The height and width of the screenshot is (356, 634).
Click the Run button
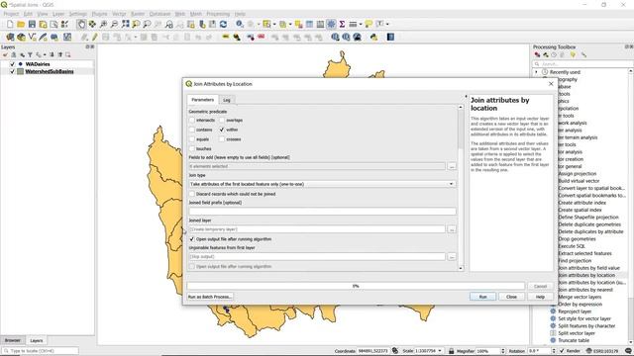(482, 297)
